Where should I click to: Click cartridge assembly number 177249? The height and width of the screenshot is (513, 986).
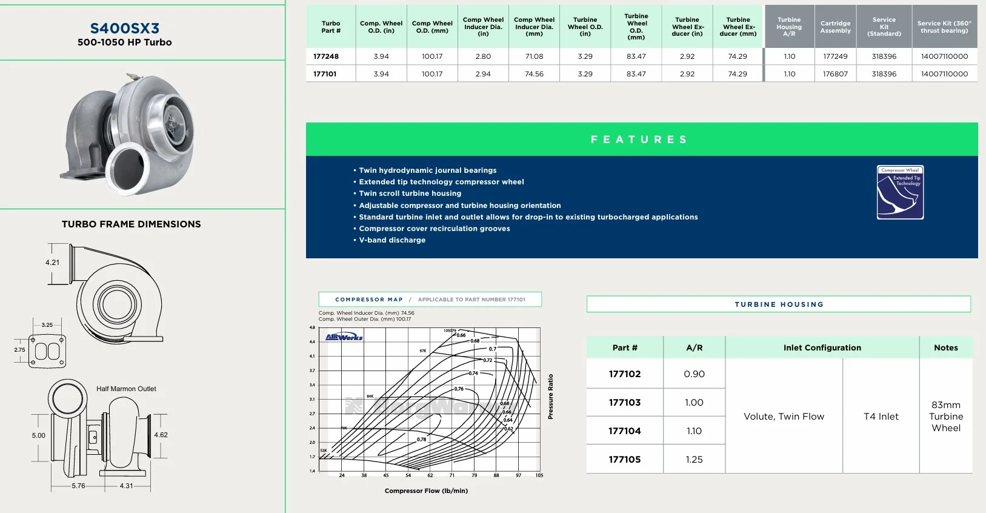pos(836,56)
